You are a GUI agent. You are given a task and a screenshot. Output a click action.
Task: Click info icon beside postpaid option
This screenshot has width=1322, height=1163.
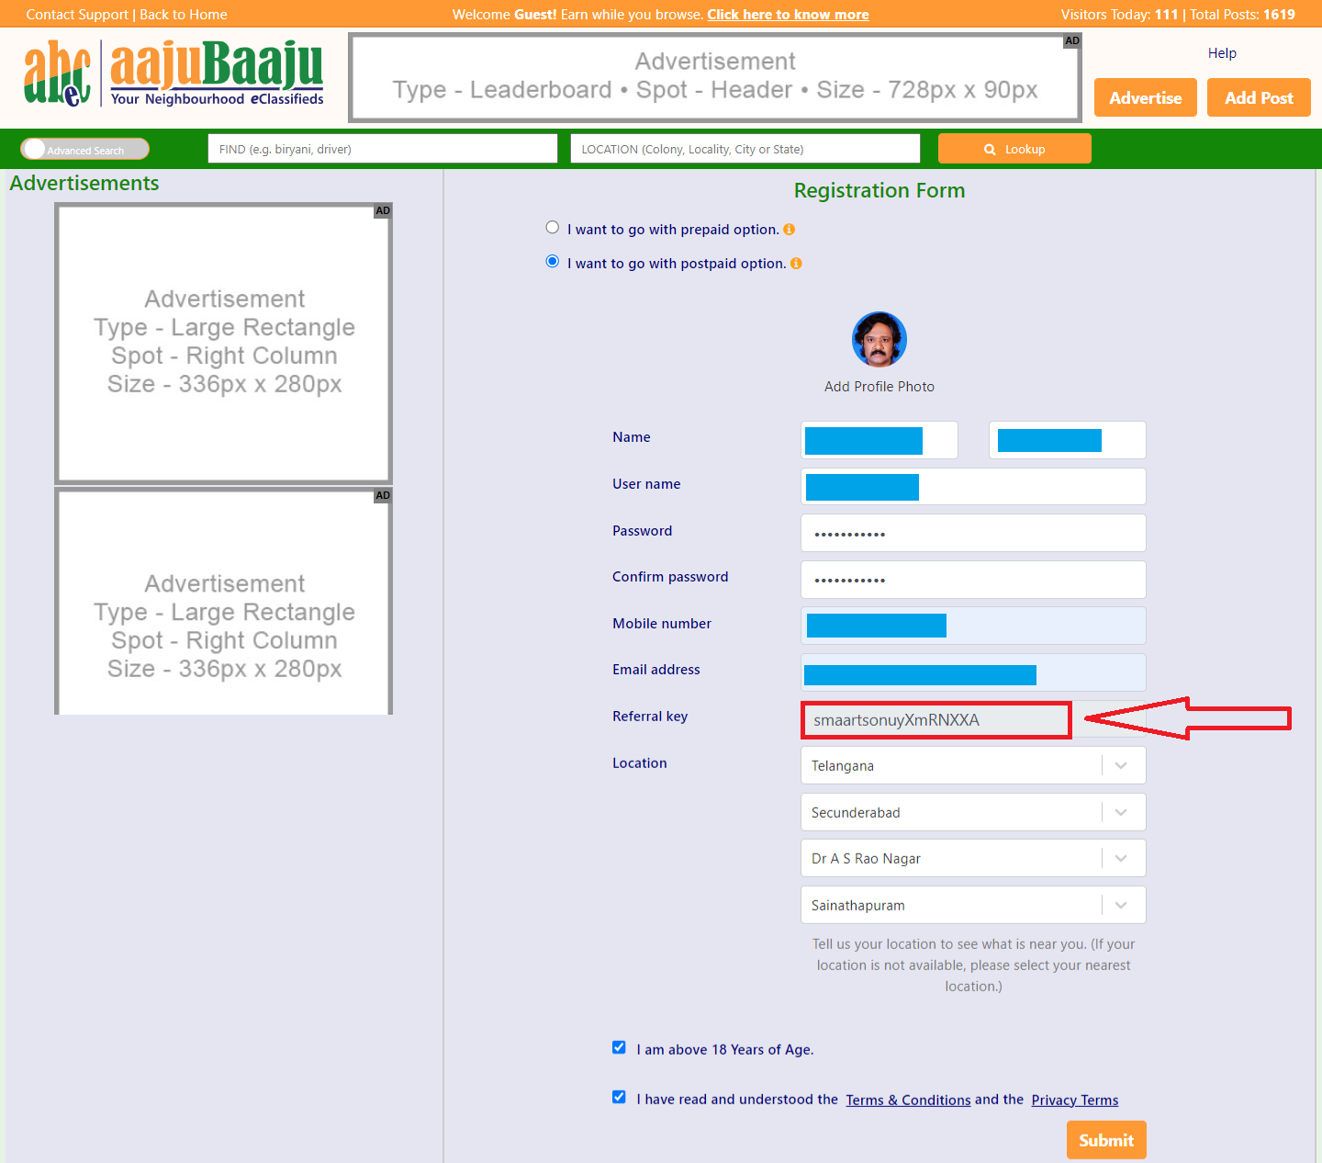point(796,264)
